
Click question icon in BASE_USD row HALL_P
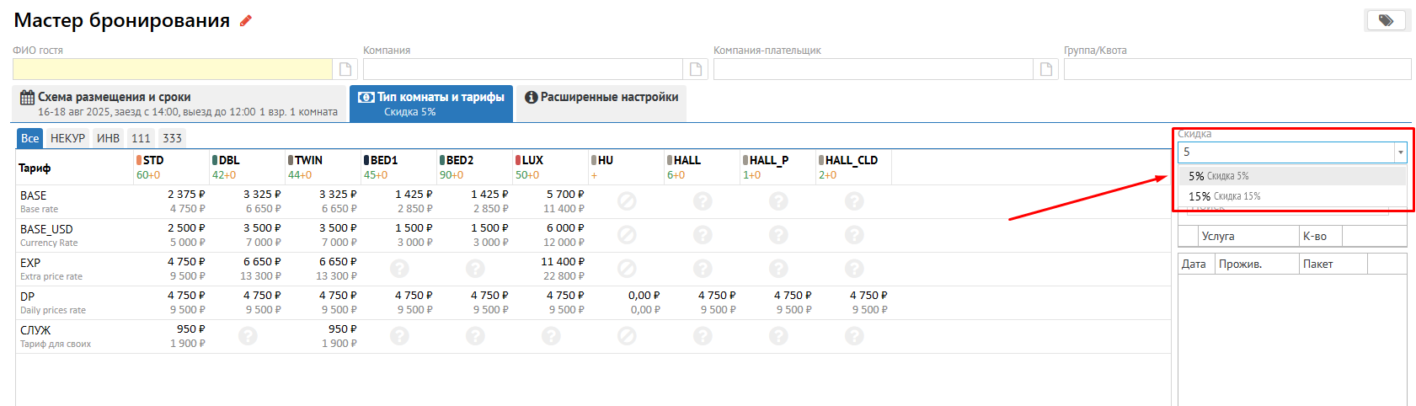(x=778, y=235)
